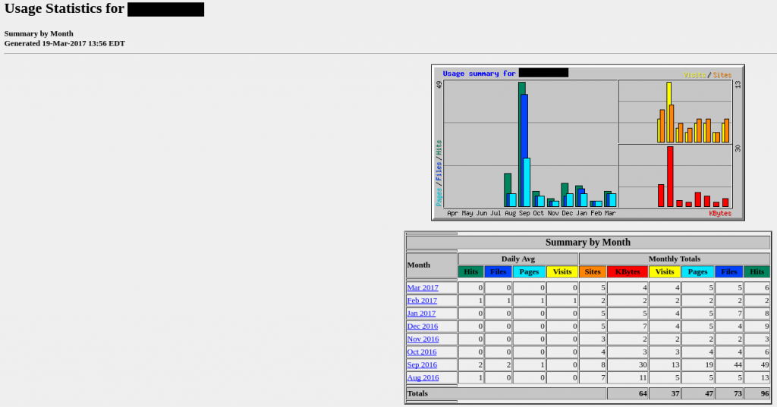Click the Mar 2017 monthly Hits value 6
The image size is (777, 407).
766,288
